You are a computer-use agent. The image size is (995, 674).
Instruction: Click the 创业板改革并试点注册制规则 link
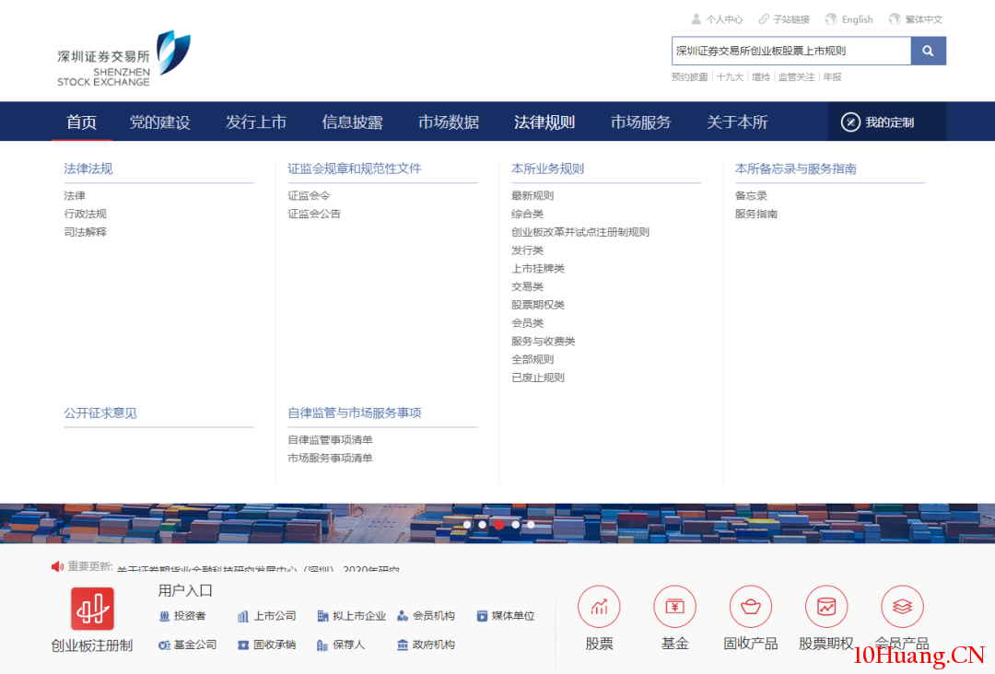(581, 231)
